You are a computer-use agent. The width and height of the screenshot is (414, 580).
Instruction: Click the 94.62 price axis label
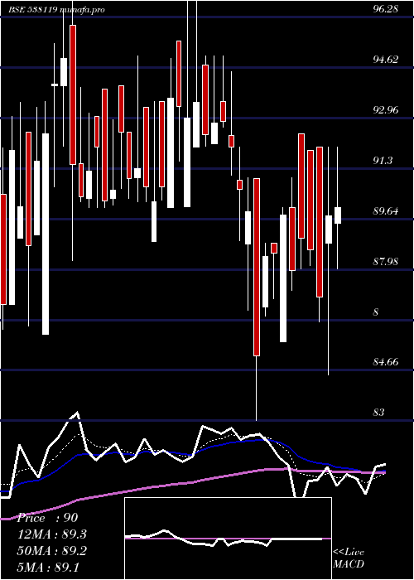coord(385,60)
